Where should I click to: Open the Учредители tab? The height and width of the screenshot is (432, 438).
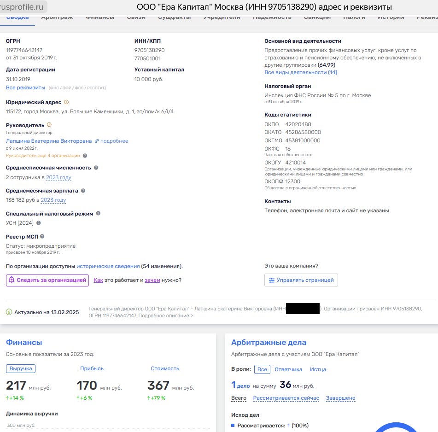[x=222, y=18]
